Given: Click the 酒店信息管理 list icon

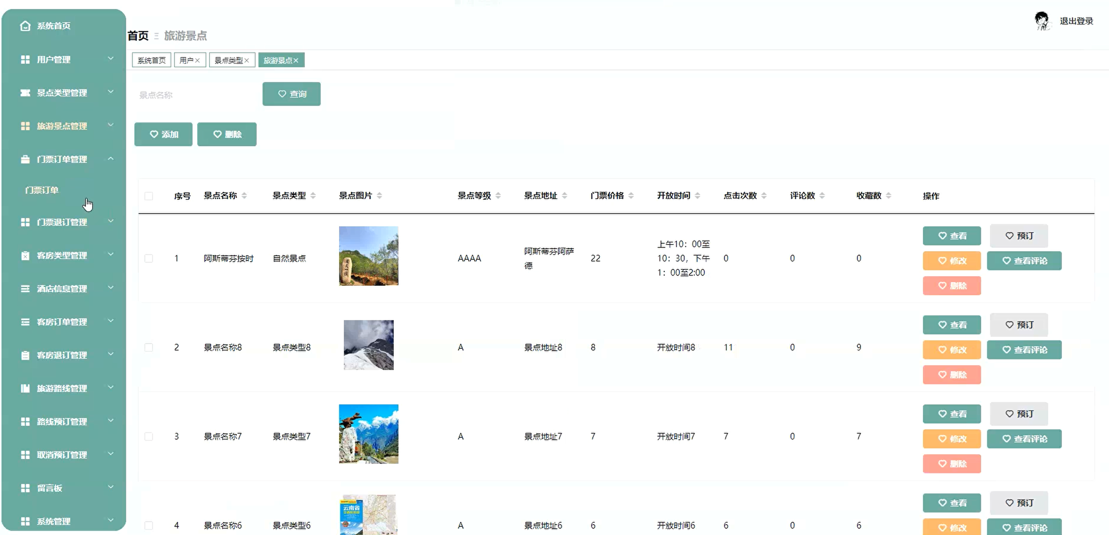Looking at the screenshot, I should coord(25,289).
